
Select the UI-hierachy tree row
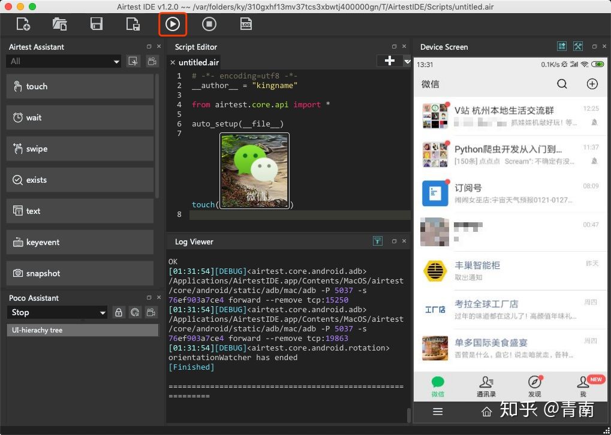pos(83,330)
